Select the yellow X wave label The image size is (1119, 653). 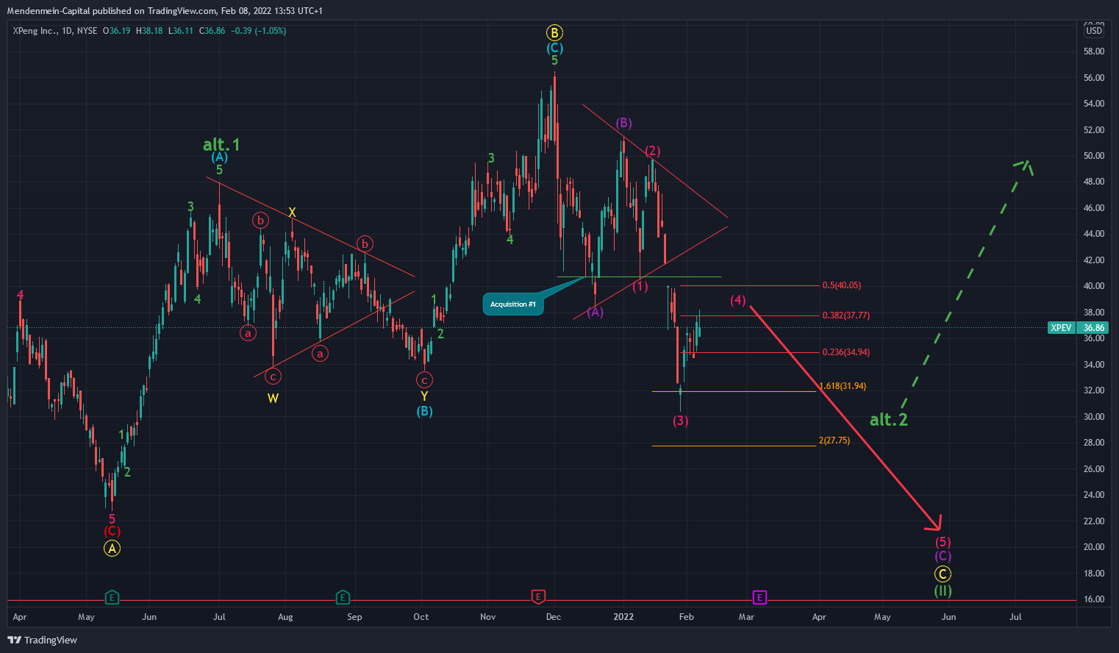292,213
